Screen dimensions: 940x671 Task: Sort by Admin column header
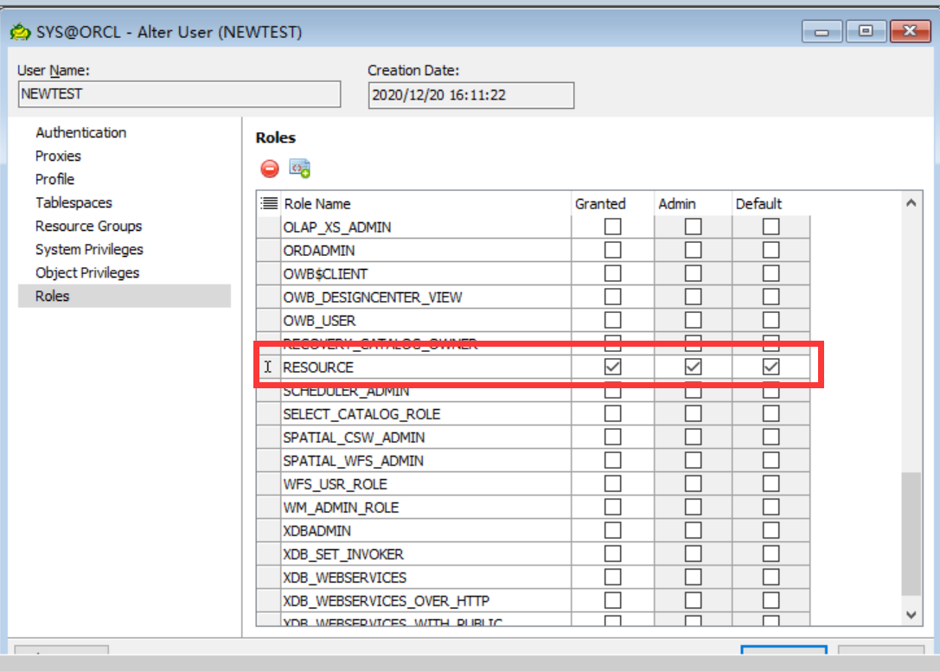pos(693,204)
